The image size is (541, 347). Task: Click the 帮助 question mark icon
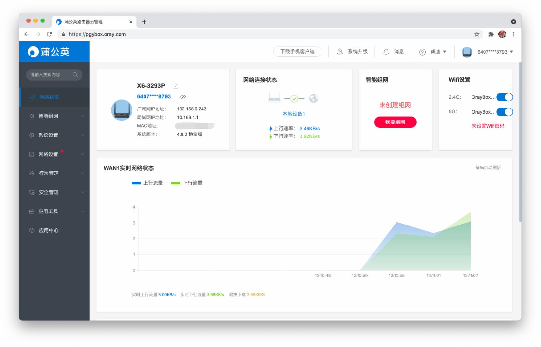[422, 52]
